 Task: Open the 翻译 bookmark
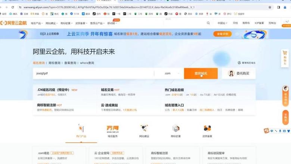(x=86, y=14)
